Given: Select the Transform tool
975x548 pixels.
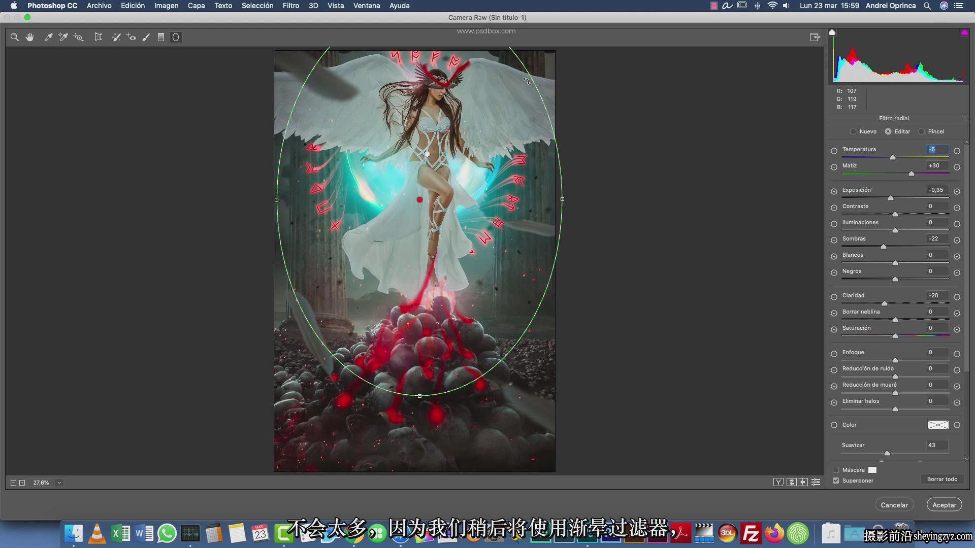Looking at the screenshot, I should [98, 37].
